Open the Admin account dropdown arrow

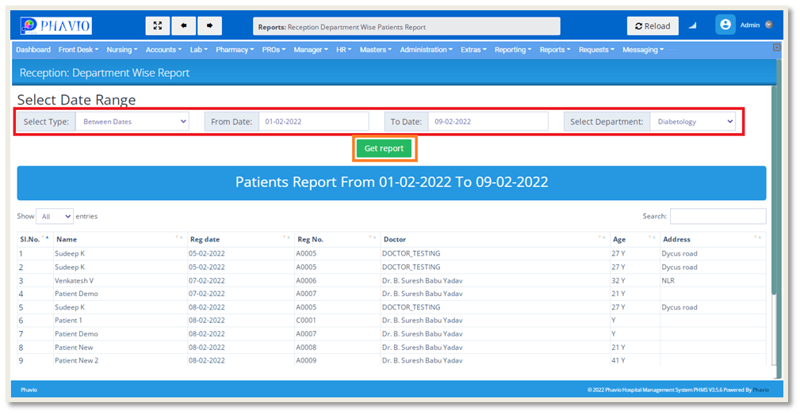click(769, 25)
